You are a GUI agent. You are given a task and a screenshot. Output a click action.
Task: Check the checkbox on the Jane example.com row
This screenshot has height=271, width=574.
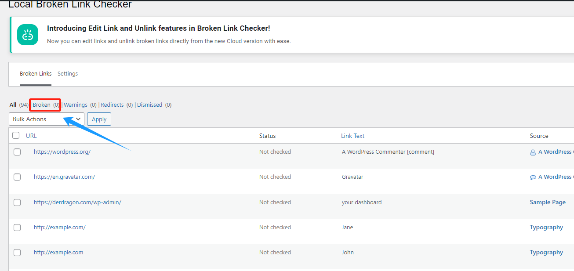(x=16, y=227)
